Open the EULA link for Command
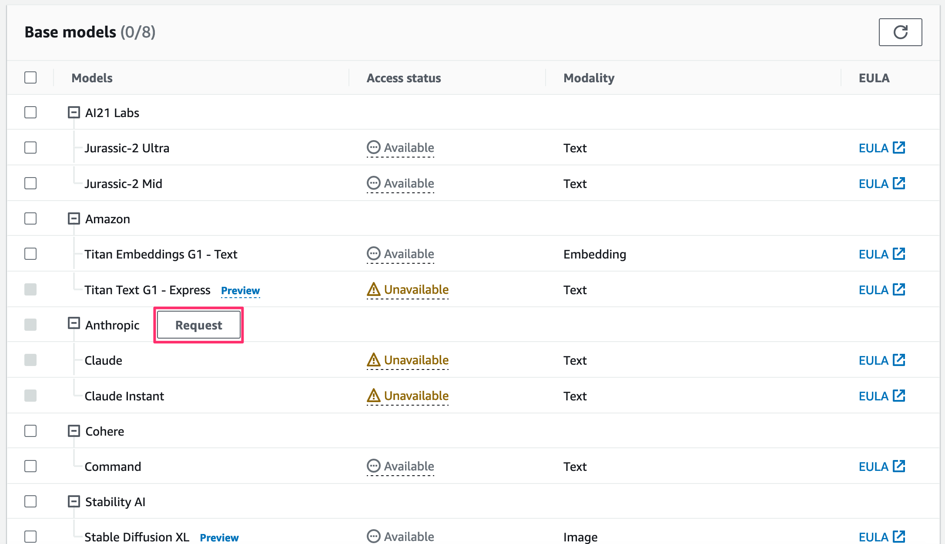Image resolution: width=945 pixels, height=544 pixels. (x=873, y=467)
